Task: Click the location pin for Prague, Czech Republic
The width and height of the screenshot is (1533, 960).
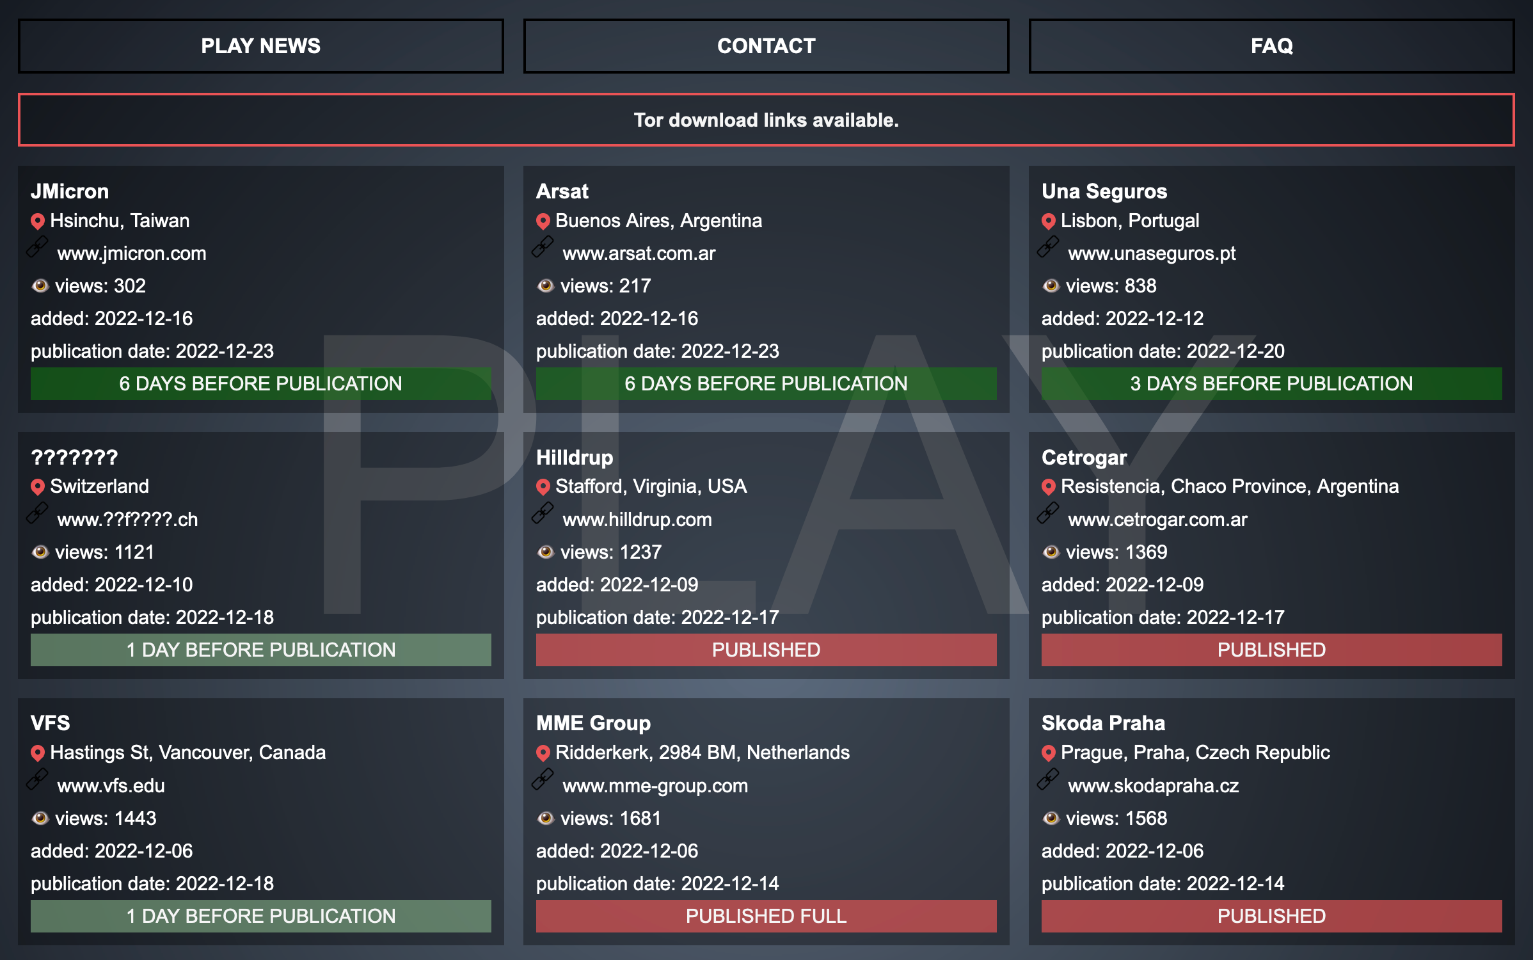Action: (x=1048, y=753)
